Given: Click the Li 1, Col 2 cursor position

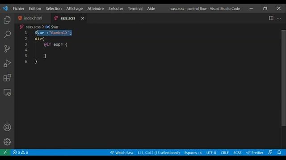Looking at the screenshot, I should [x=159, y=152].
